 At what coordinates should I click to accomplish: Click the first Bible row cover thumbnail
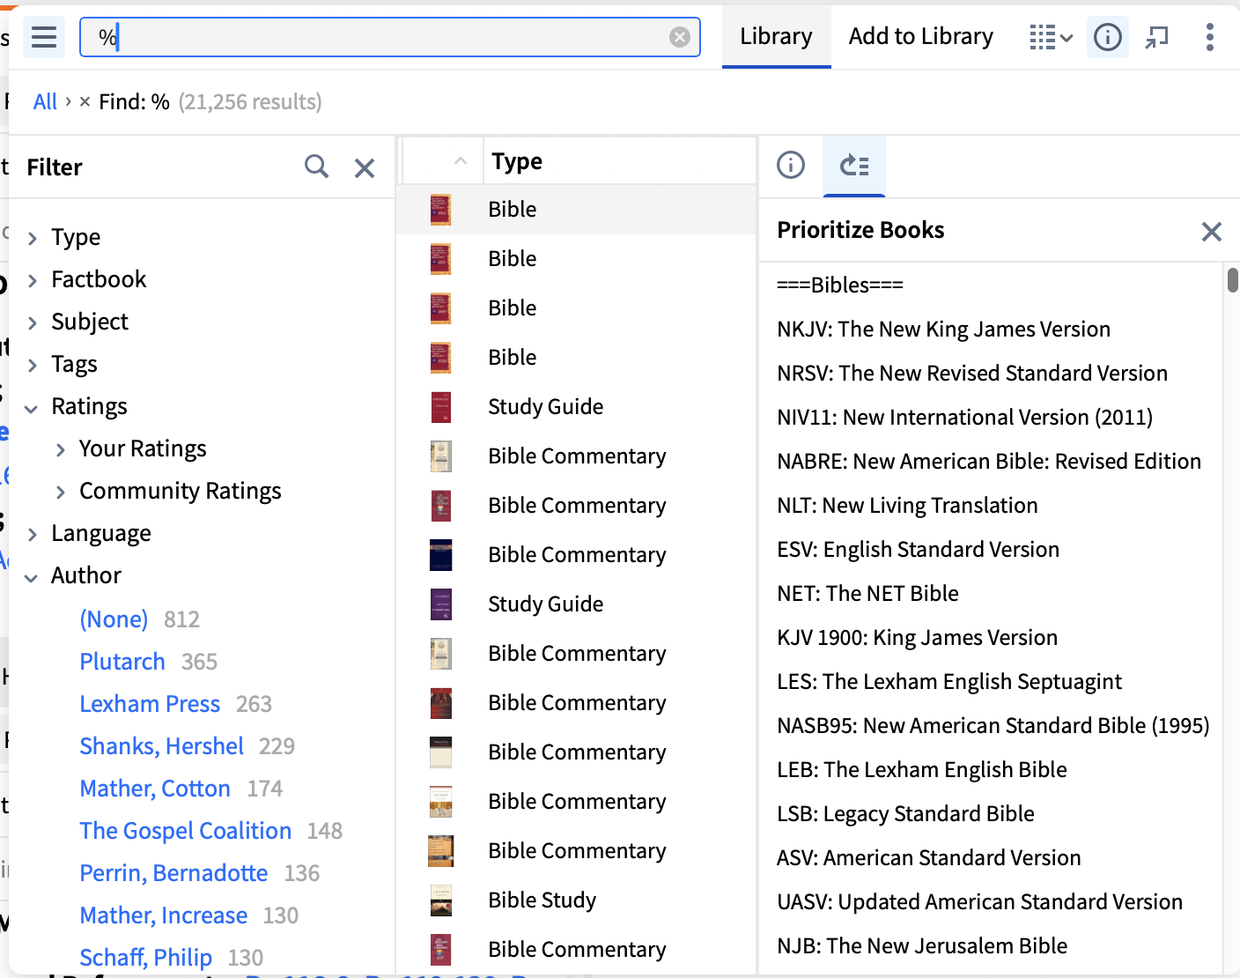(440, 210)
